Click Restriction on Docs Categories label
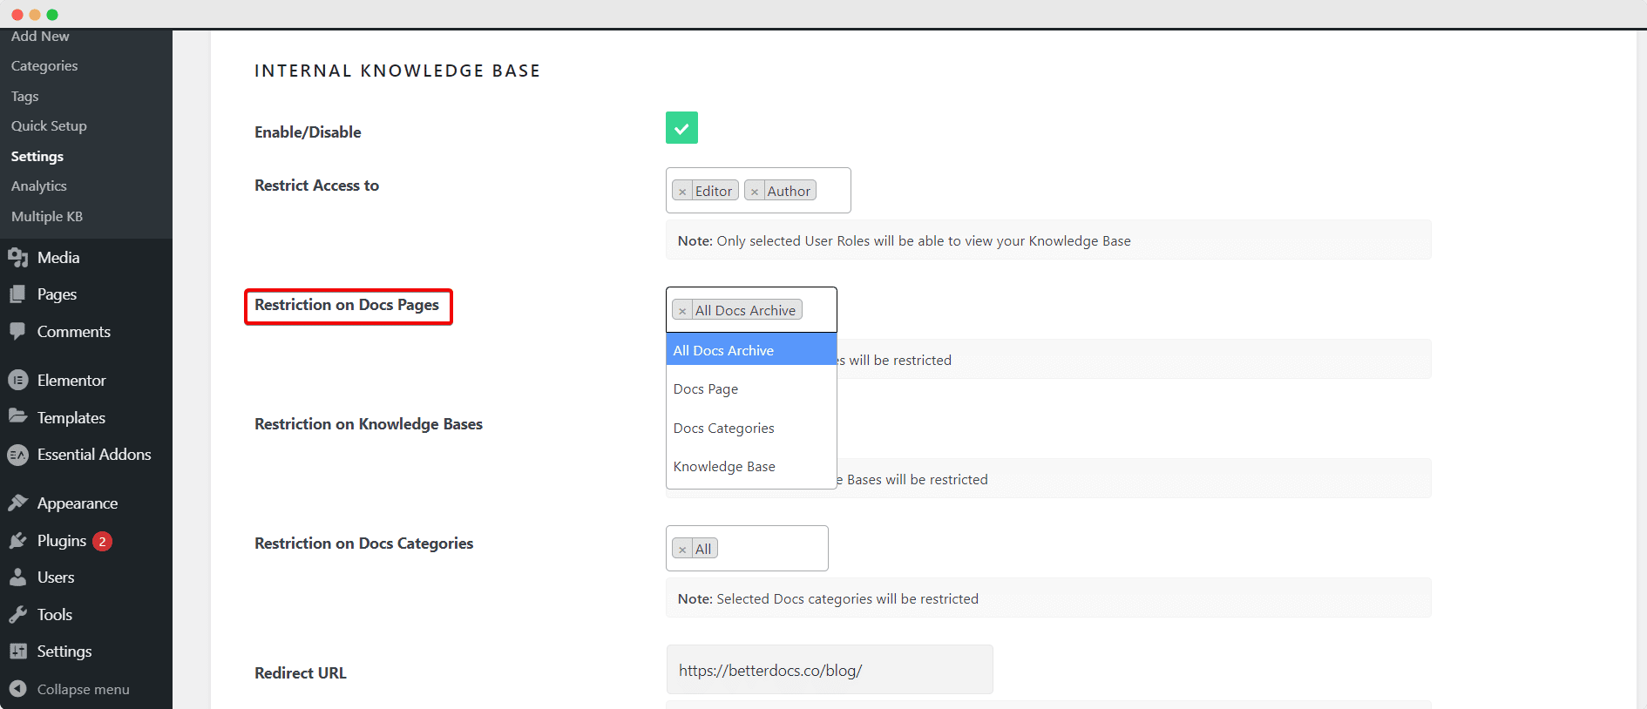The image size is (1647, 709). (364, 544)
